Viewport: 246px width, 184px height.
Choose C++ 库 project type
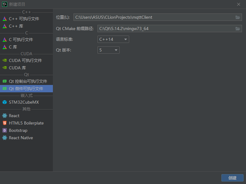[26, 26]
